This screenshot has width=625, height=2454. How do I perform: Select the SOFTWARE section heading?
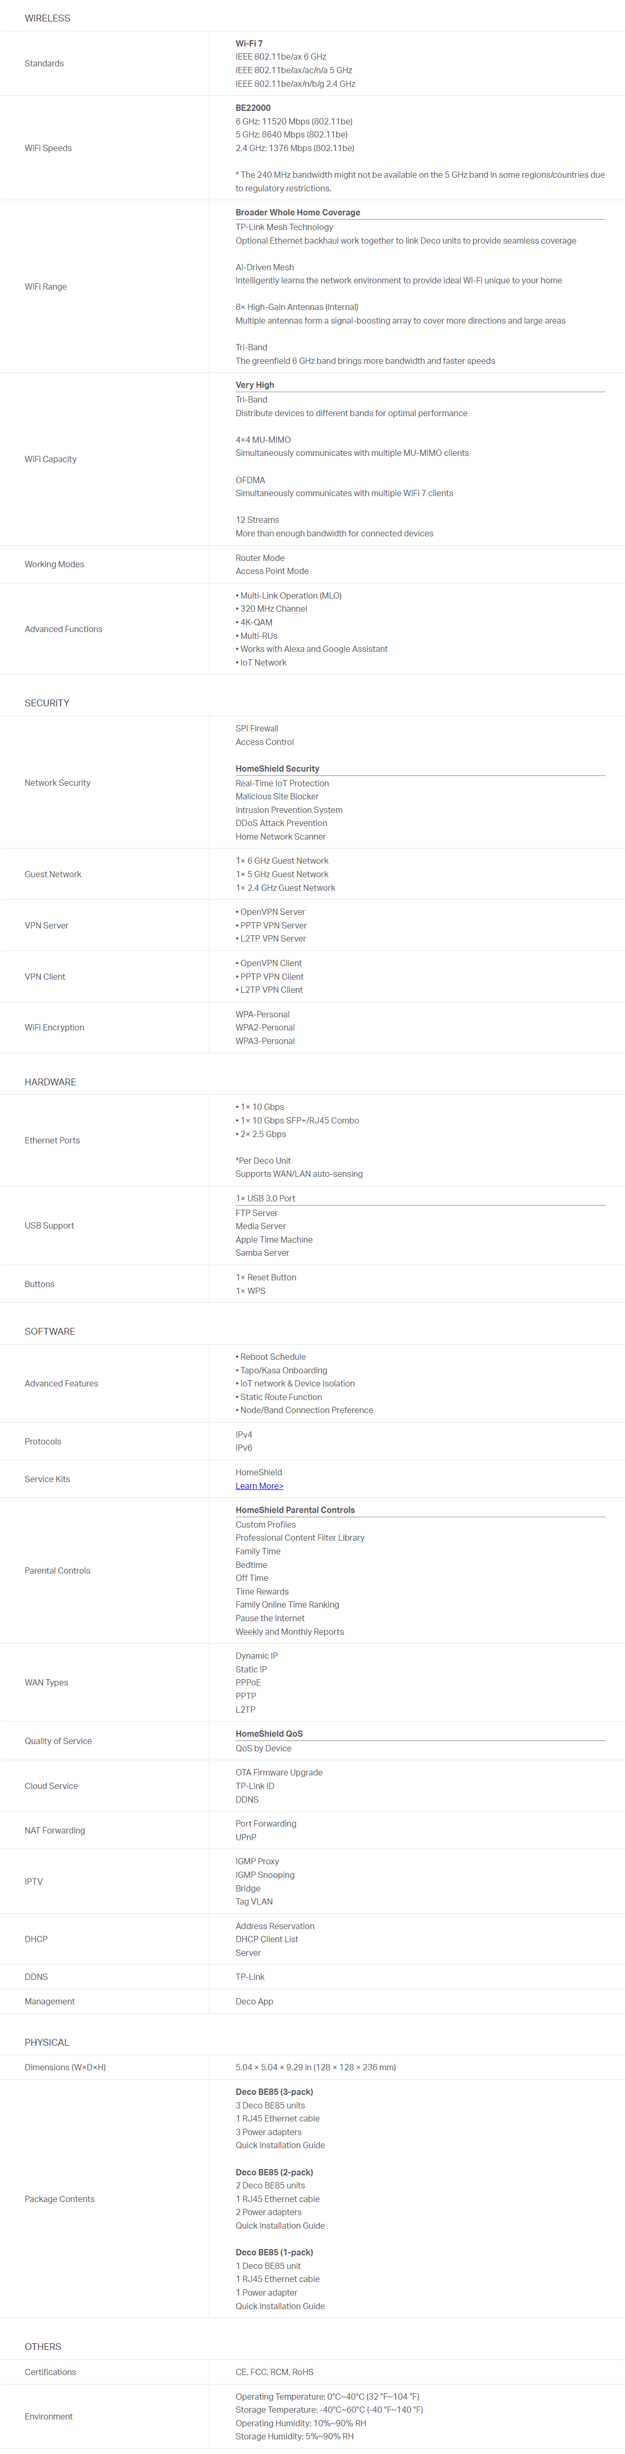click(x=50, y=1331)
